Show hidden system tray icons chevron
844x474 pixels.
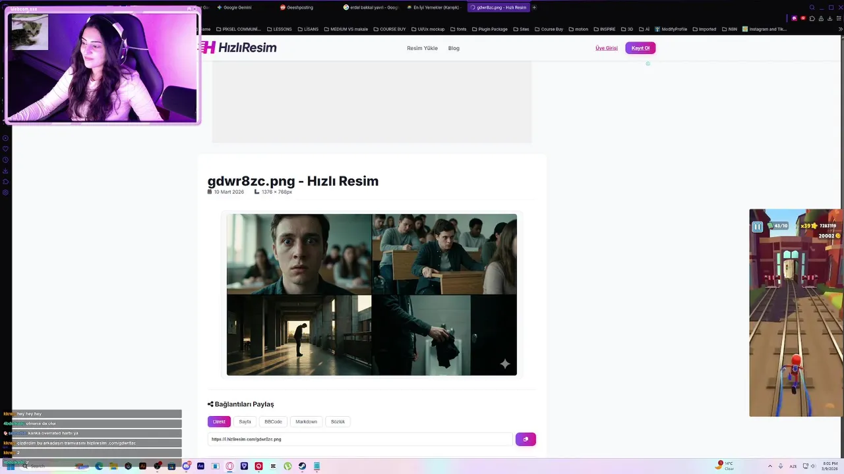click(770, 466)
